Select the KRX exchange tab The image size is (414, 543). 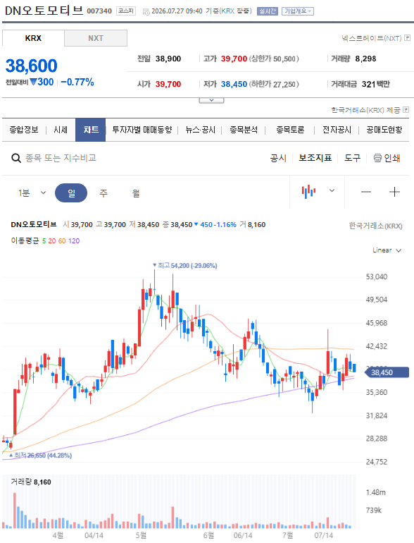[x=33, y=38]
